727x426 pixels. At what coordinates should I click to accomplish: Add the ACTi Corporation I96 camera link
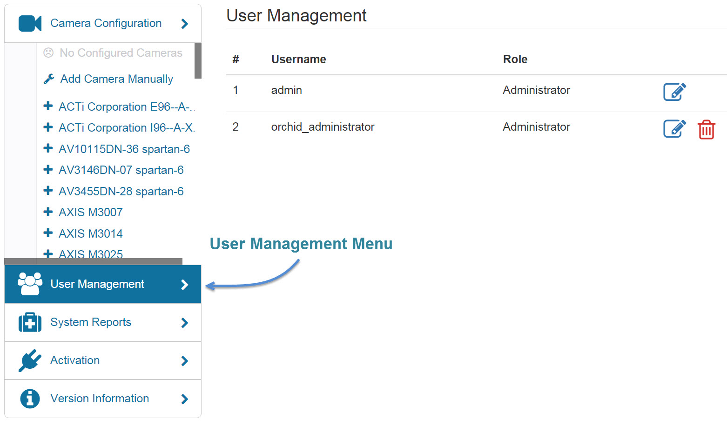pyautogui.click(x=127, y=128)
